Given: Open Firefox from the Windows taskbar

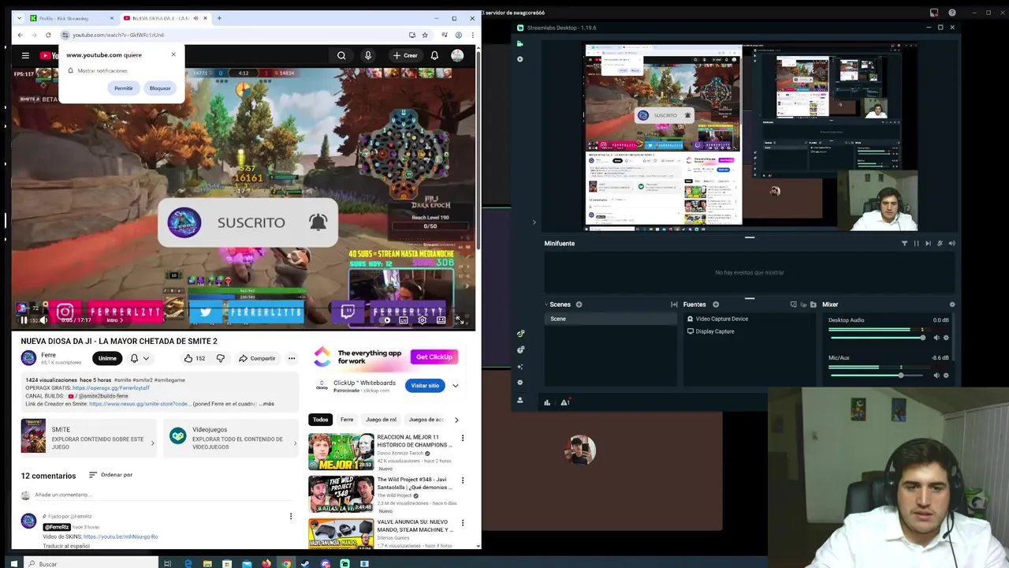Looking at the screenshot, I should (266, 563).
